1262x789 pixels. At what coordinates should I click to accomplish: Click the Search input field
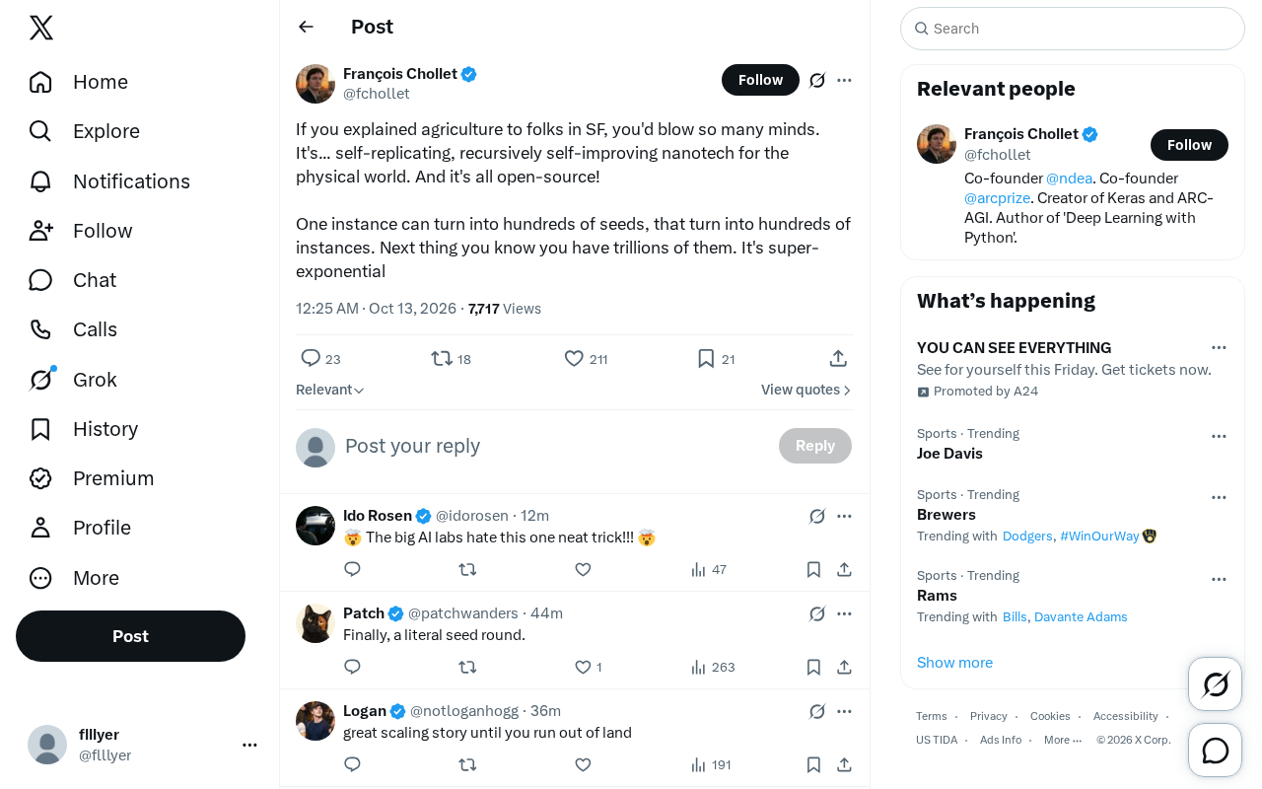[x=1073, y=29]
